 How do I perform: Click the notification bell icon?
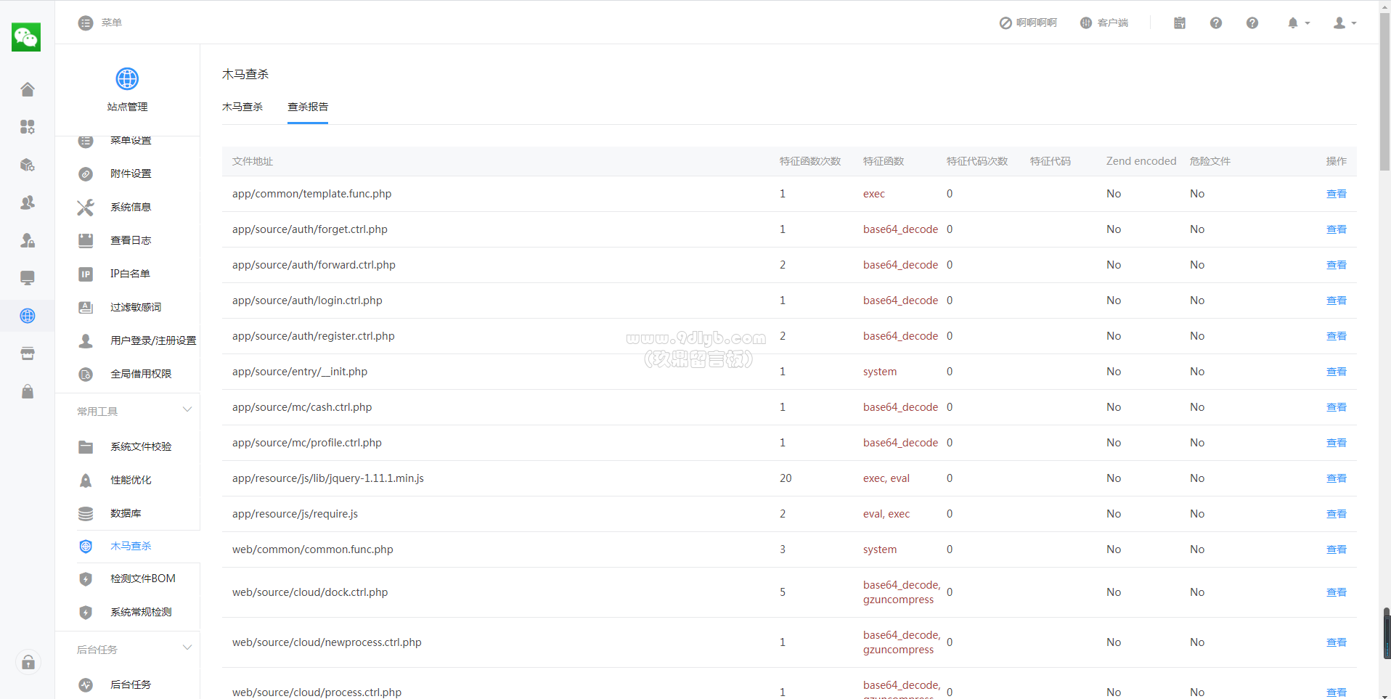click(1293, 23)
